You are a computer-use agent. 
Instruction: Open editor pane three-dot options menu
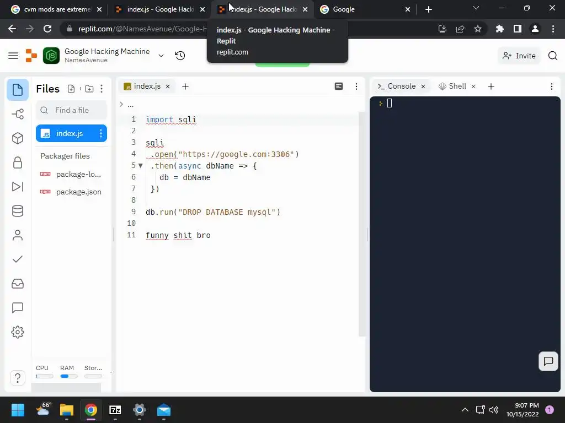coord(356,86)
